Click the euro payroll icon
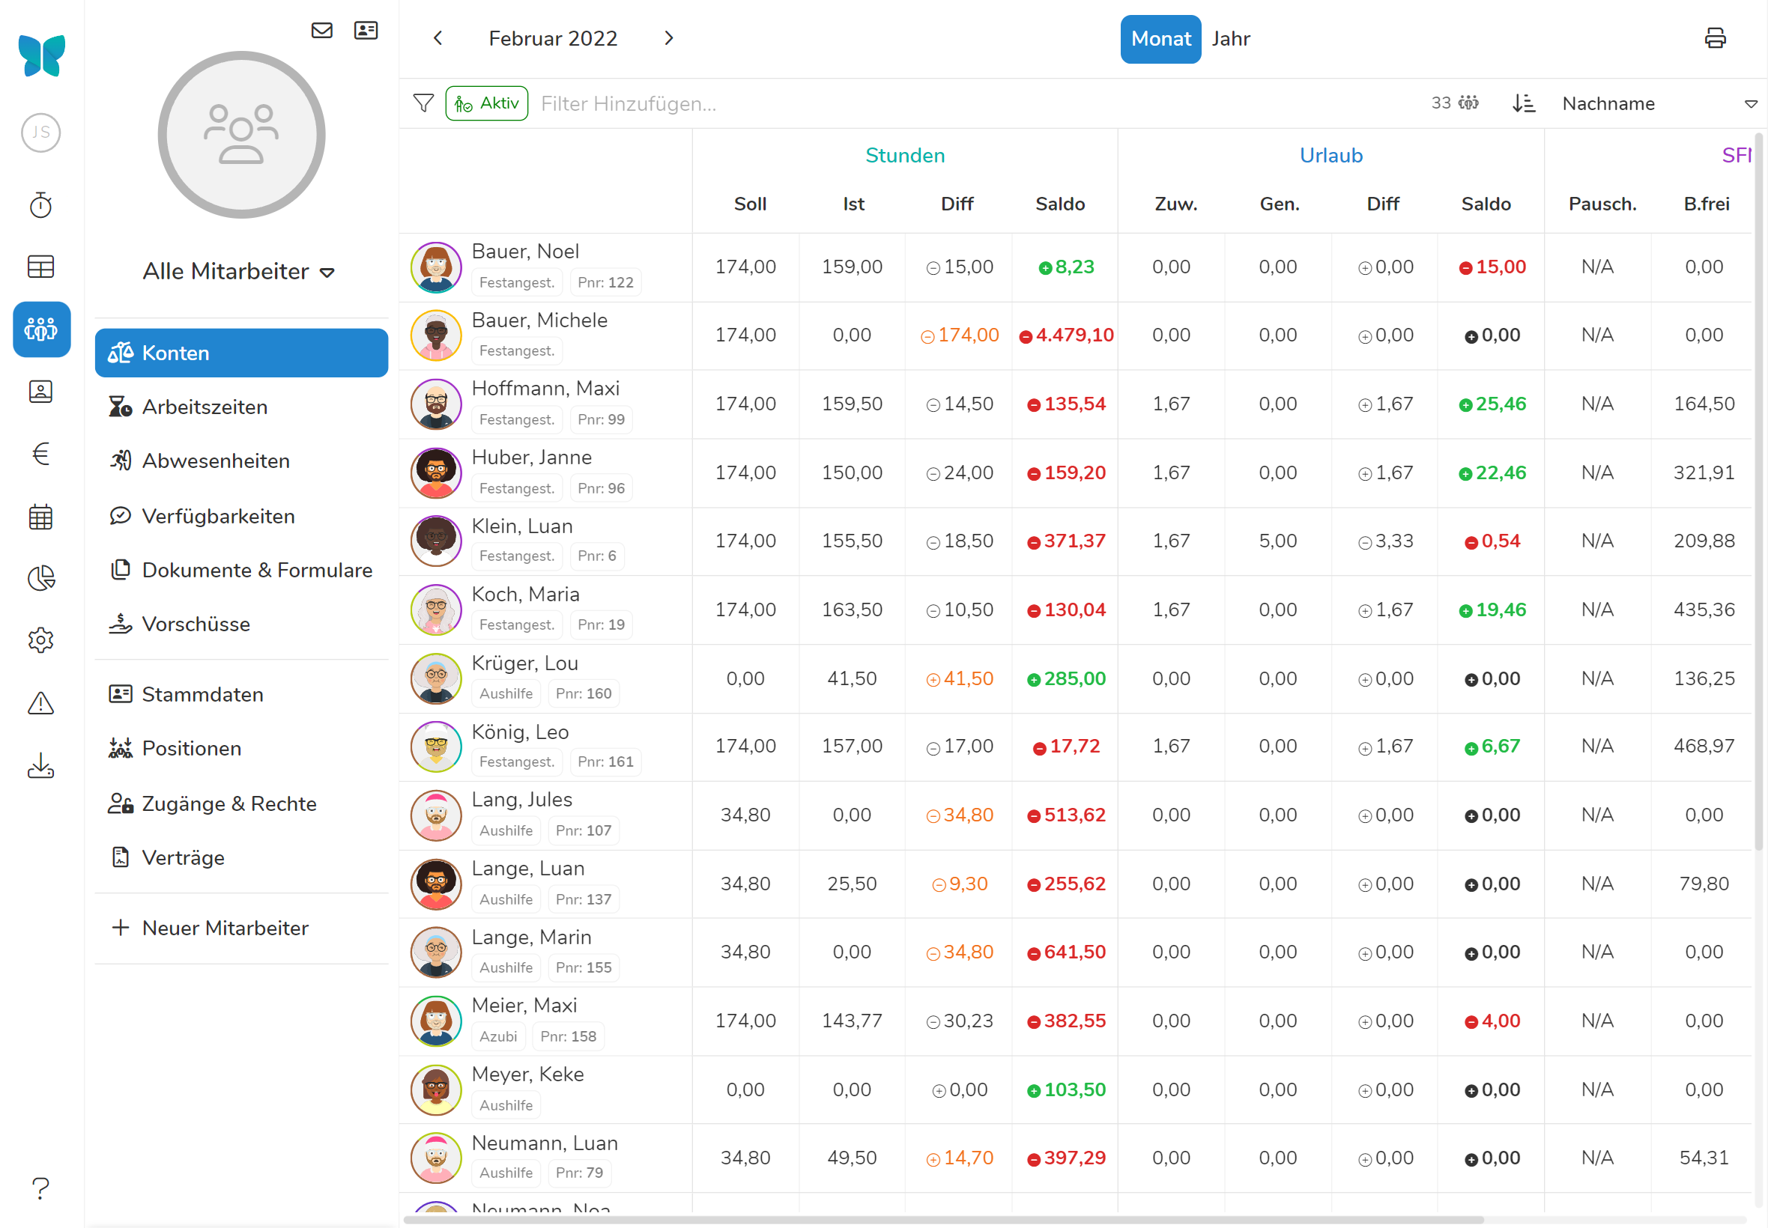 point(40,454)
